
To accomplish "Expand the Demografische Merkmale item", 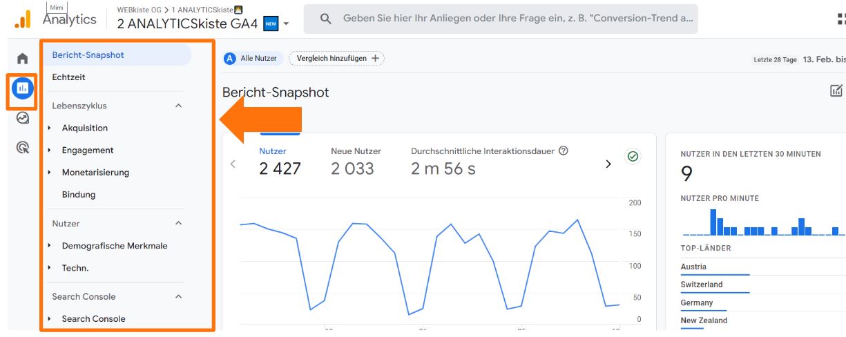I will click(50, 246).
